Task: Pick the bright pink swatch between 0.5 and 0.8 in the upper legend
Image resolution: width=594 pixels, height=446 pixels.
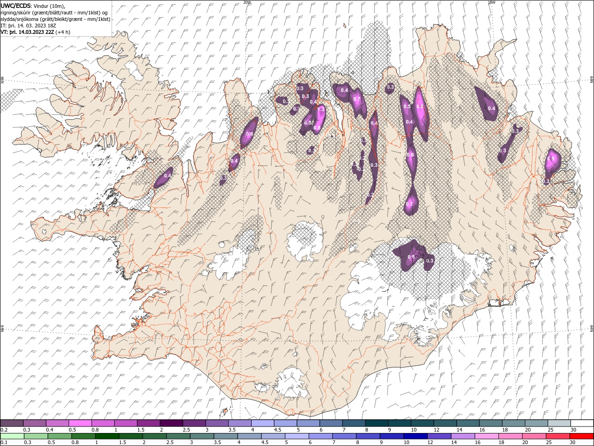Action: tap(80, 423)
